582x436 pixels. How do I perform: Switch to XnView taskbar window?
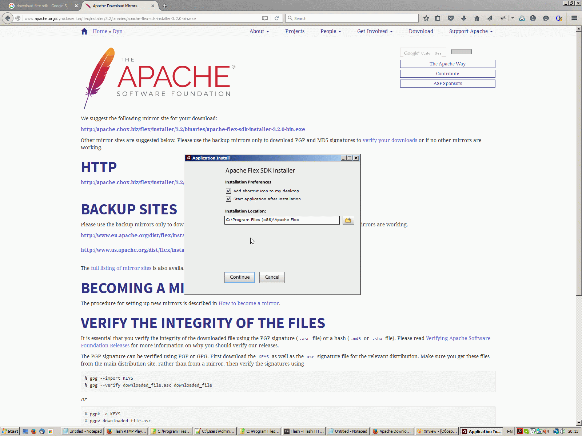coord(436,431)
